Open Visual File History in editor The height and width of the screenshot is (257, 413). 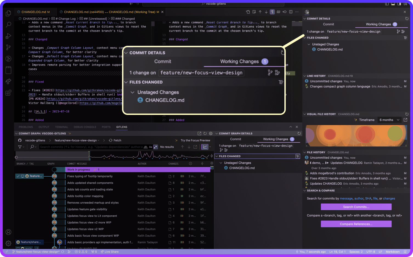click(406, 120)
